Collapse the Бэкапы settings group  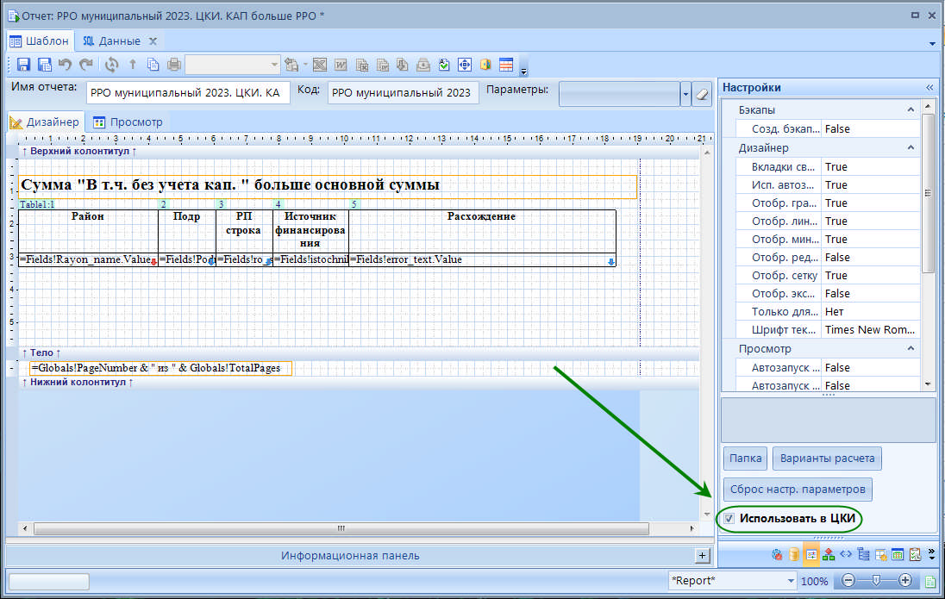click(x=910, y=110)
